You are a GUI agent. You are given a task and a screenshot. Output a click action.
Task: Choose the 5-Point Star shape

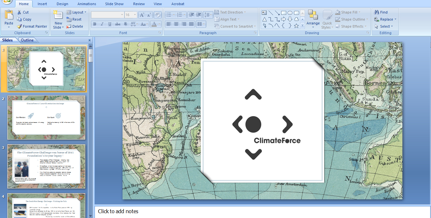(x=297, y=26)
